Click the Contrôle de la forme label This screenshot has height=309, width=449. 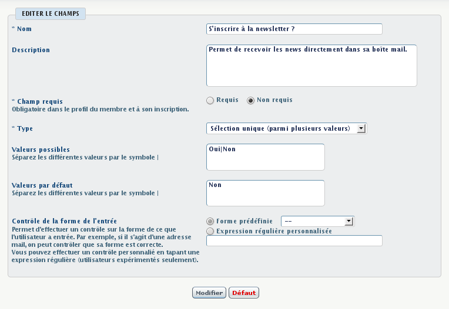[x=64, y=221]
